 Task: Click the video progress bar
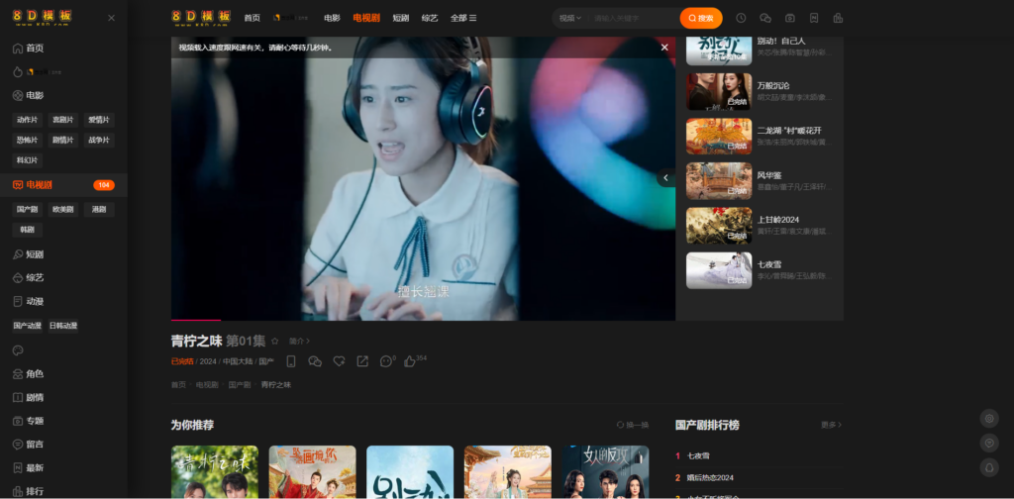[423, 320]
